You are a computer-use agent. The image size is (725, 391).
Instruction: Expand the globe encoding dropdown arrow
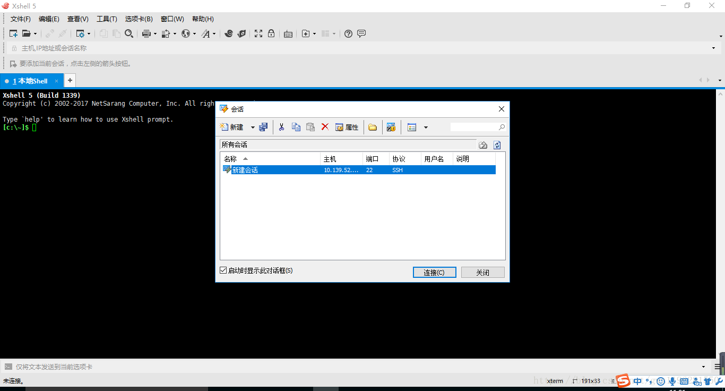tap(194, 33)
